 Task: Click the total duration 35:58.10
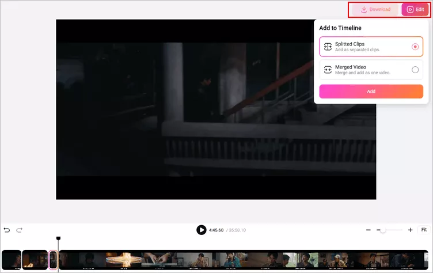(x=237, y=230)
